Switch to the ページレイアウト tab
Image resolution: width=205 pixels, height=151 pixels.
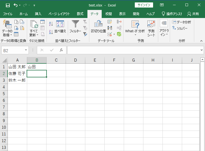click(x=59, y=14)
